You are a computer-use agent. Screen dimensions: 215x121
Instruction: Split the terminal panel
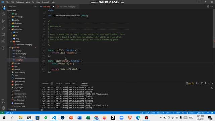click(x=202, y=83)
